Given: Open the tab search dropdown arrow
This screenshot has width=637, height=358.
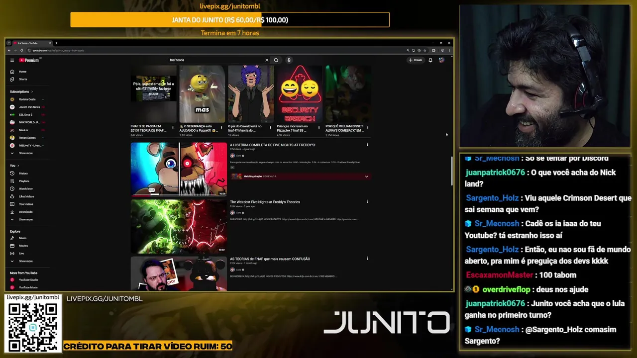Looking at the screenshot, I should [x=9, y=43].
